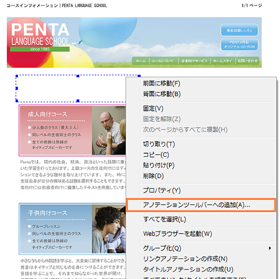Open コースについて navigation link
The width and height of the screenshot is (280, 279).
click(x=162, y=61)
